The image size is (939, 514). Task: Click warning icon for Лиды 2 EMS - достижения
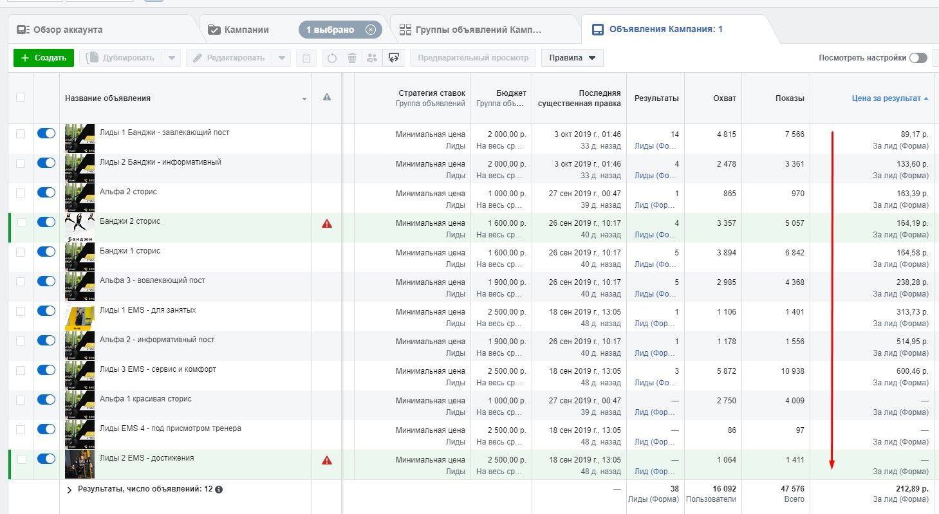tap(327, 461)
